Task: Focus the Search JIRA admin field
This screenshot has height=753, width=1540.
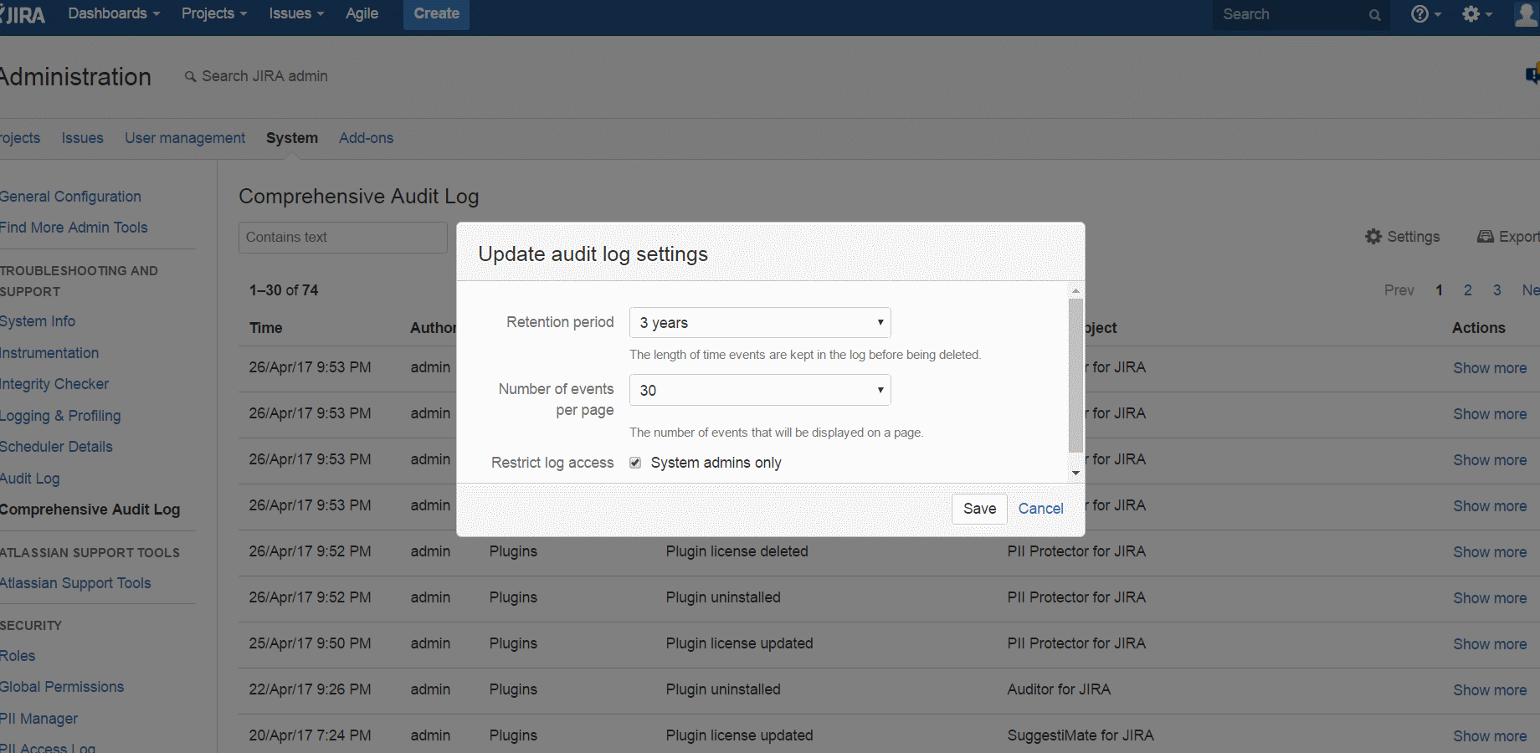Action: point(264,76)
